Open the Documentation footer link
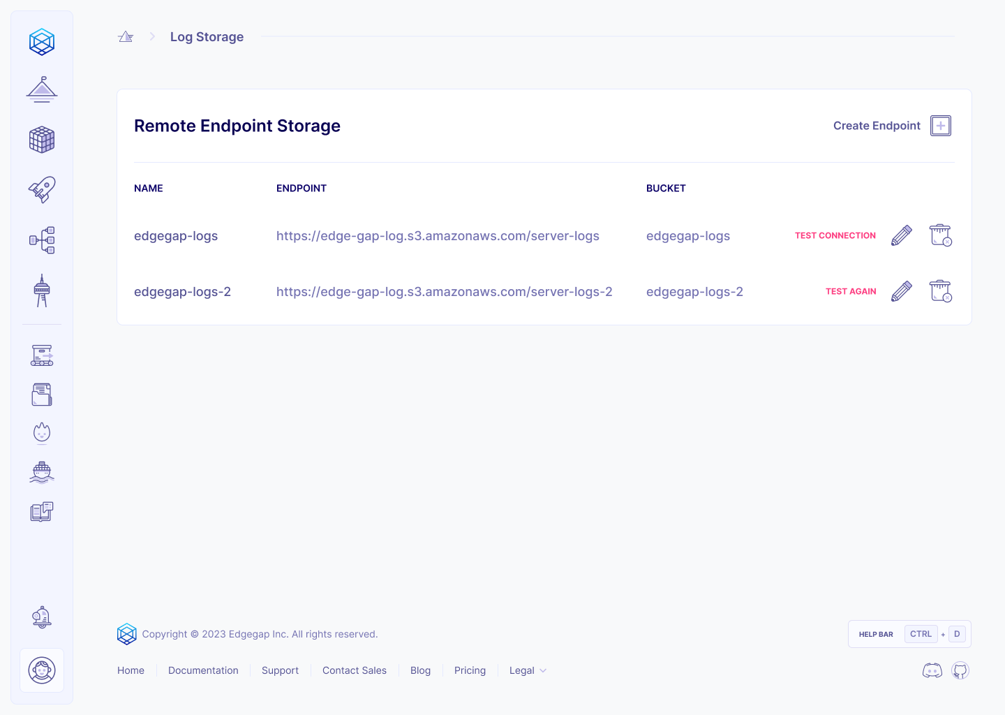The height and width of the screenshot is (715, 1005). [x=203, y=670]
